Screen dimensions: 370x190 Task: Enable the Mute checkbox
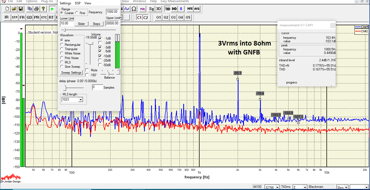click(87, 70)
